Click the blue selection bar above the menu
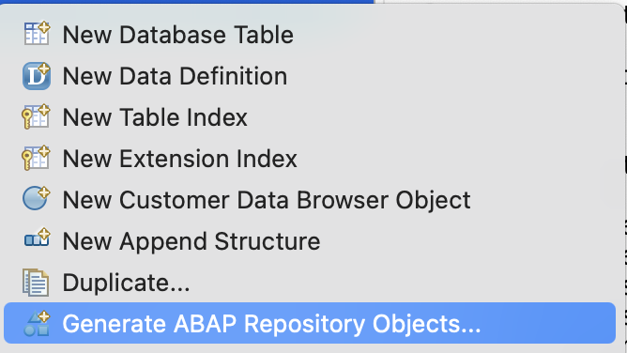Screen dimensions: 627x353 [187, 2]
